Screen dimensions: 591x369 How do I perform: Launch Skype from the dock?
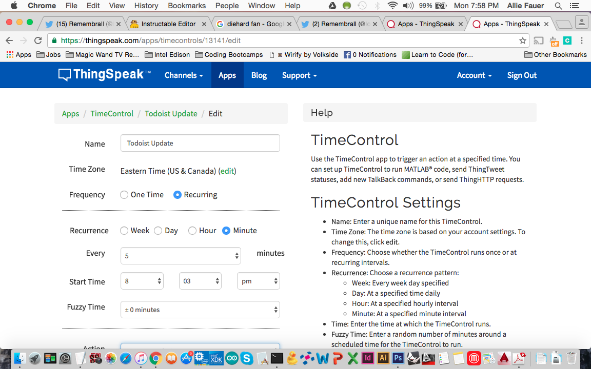click(x=247, y=358)
